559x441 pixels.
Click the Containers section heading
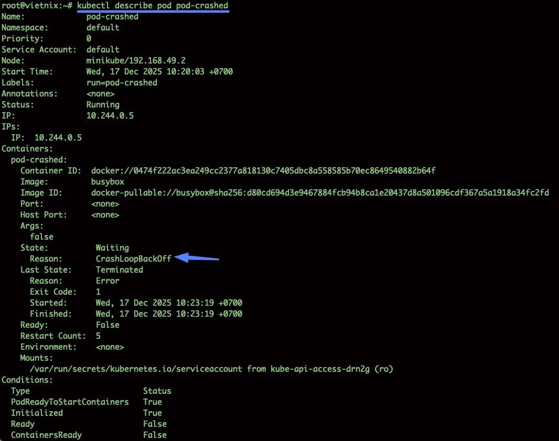(x=27, y=148)
